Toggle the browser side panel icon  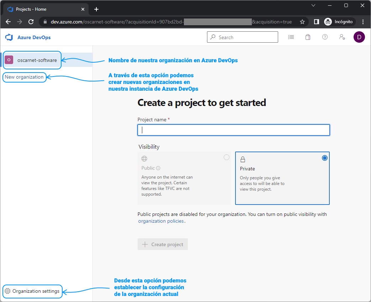pos(316,22)
